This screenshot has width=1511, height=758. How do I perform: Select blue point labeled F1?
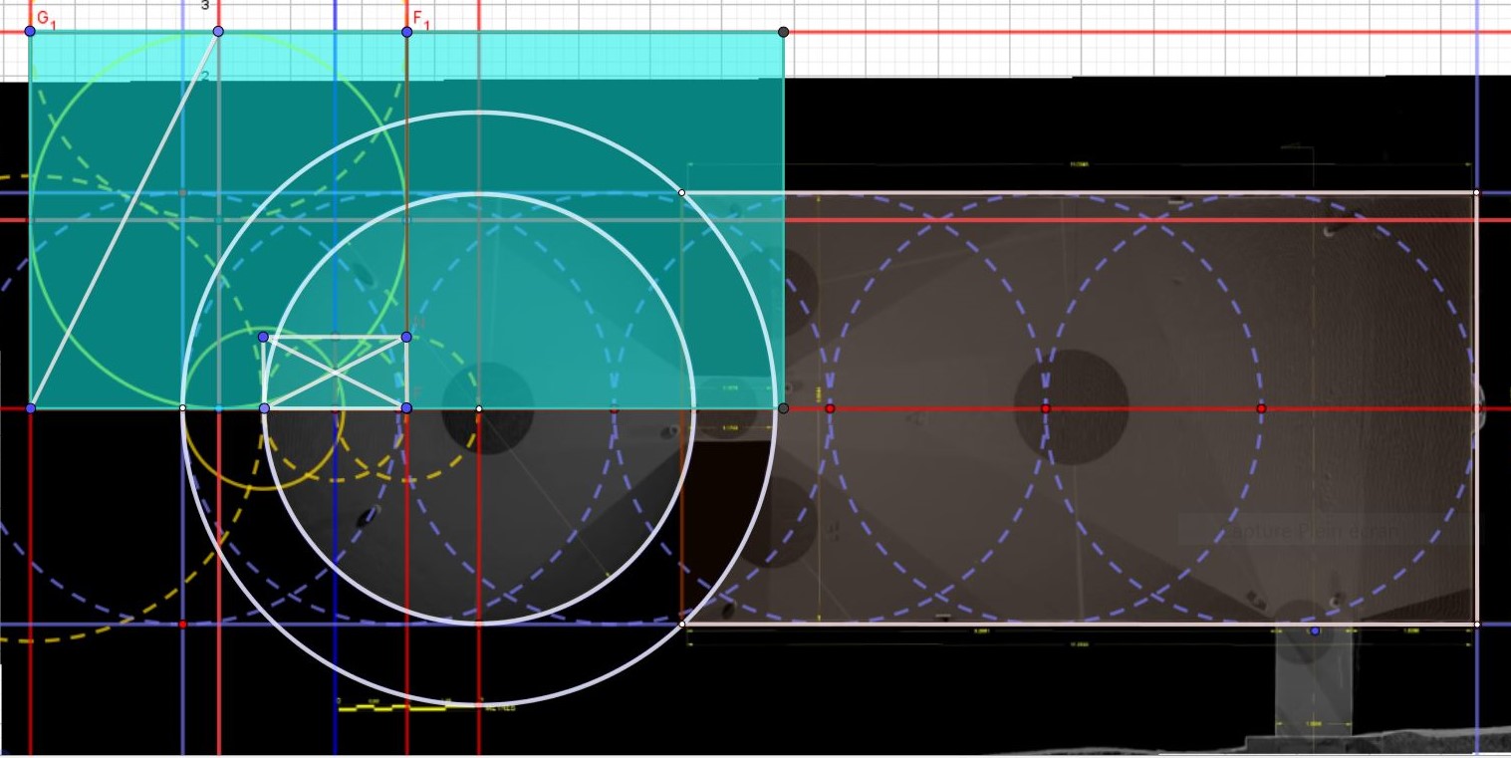[x=406, y=32]
